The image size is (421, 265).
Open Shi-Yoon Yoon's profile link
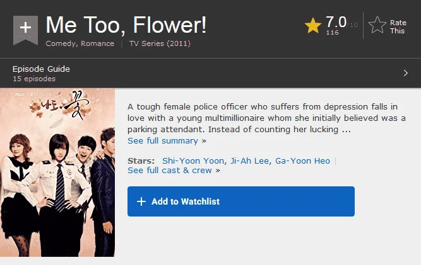193,161
